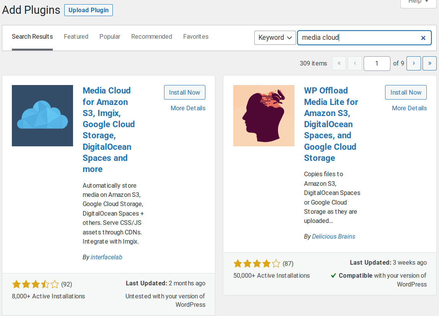Click the blue cloud plugin thumbnail

(x=42, y=116)
